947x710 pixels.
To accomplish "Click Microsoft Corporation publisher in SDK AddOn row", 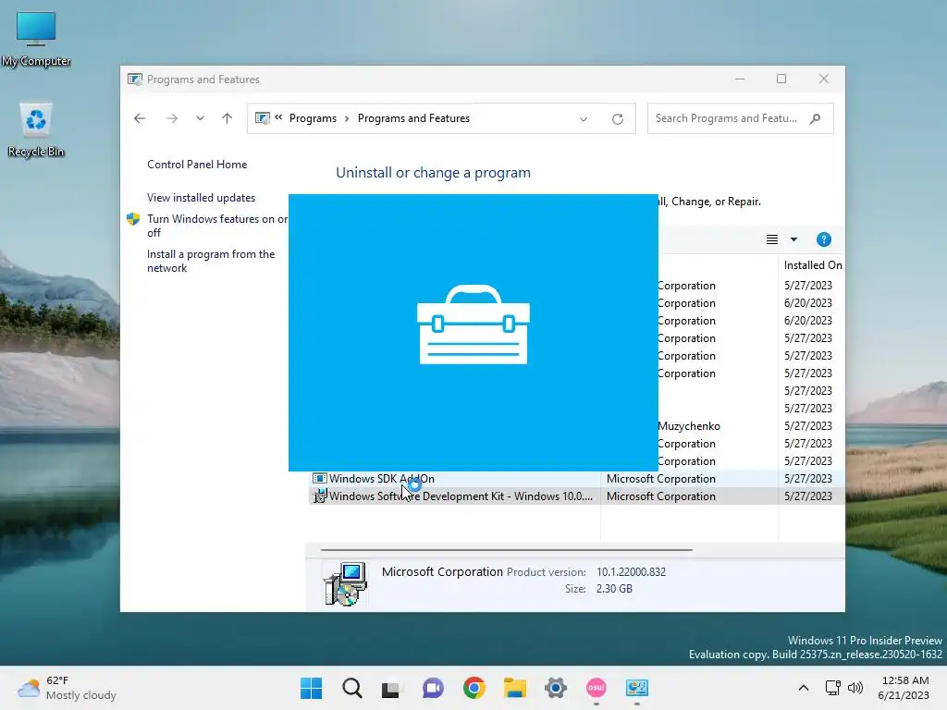I will click(660, 479).
